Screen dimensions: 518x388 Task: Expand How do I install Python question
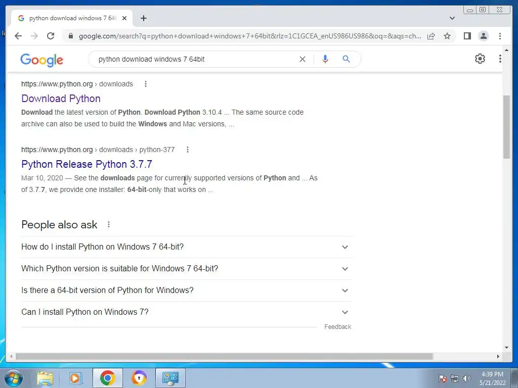pyautogui.click(x=186, y=247)
